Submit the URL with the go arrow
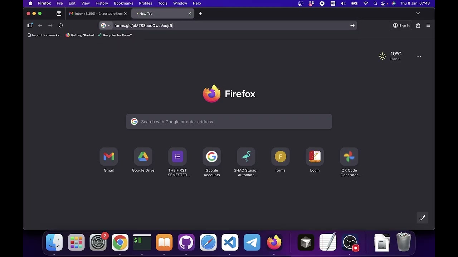The width and height of the screenshot is (458, 257). tap(352, 25)
